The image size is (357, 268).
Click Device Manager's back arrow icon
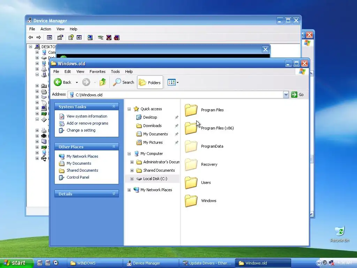(31, 37)
